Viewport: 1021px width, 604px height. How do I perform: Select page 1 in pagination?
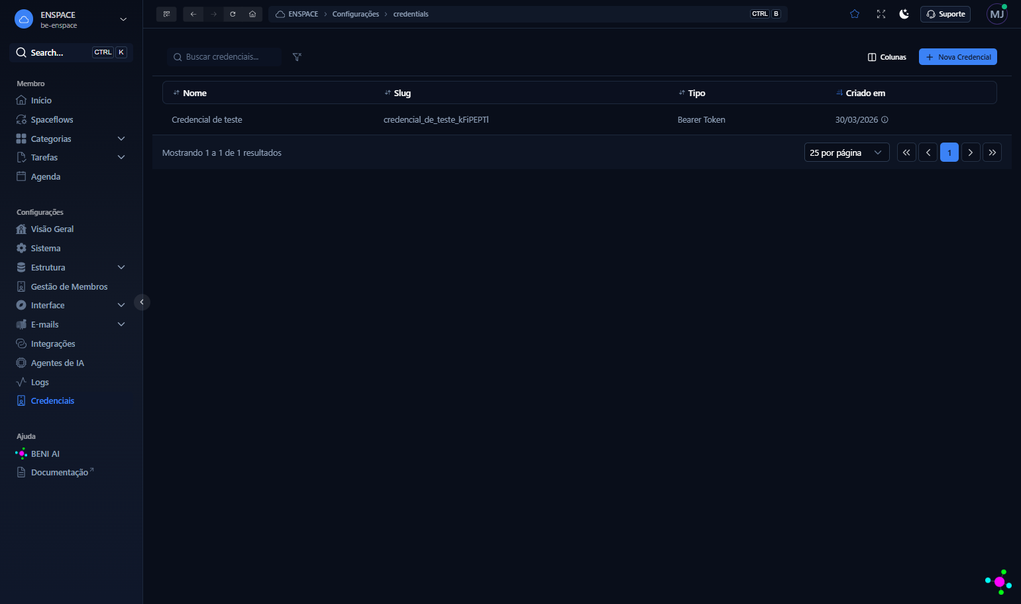click(x=949, y=152)
